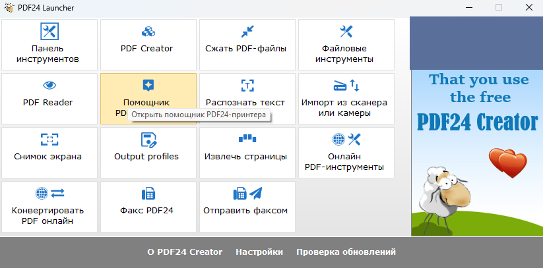Choose Извлечь страницы label
Image resolution: width=543 pixels, height=268 pixels.
pyautogui.click(x=245, y=156)
